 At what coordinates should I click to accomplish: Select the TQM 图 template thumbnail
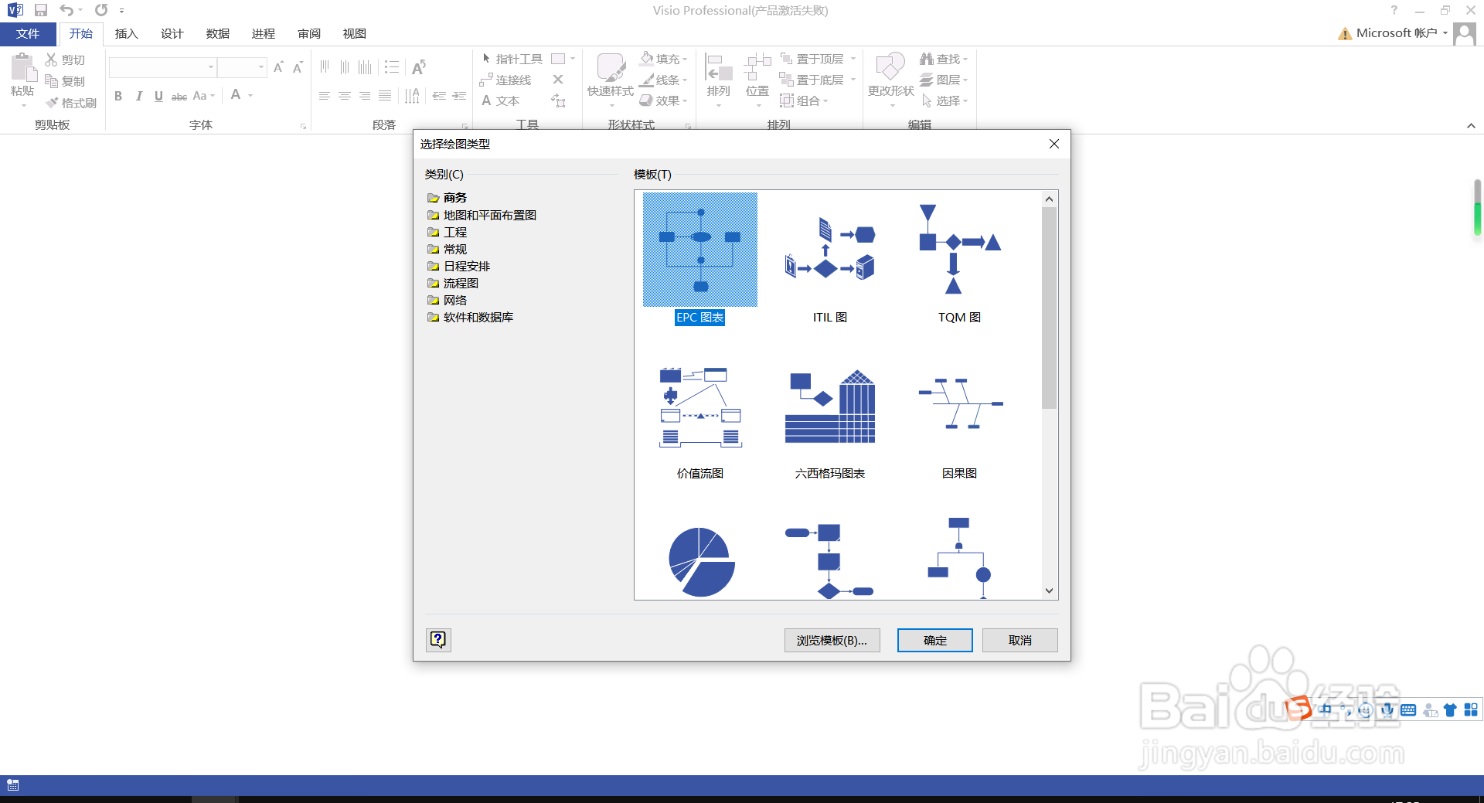(958, 247)
